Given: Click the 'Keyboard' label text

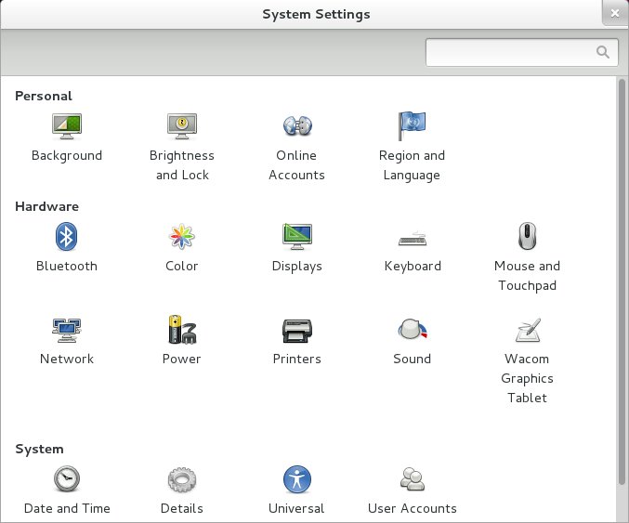Looking at the screenshot, I should (413, 267).
